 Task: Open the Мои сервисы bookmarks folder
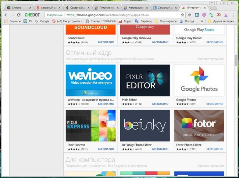pyautogui.click(x=165, y=21)
